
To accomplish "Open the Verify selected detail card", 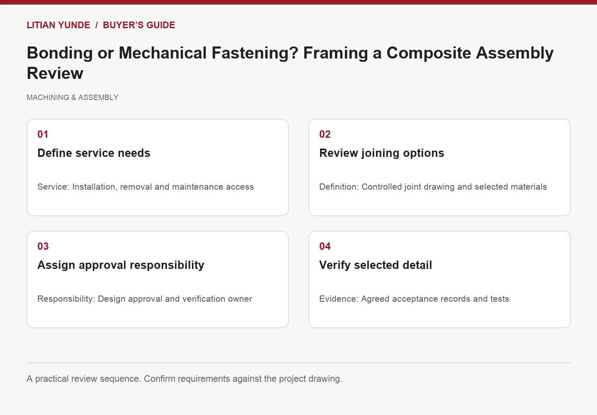I will (x=439, y=280).
